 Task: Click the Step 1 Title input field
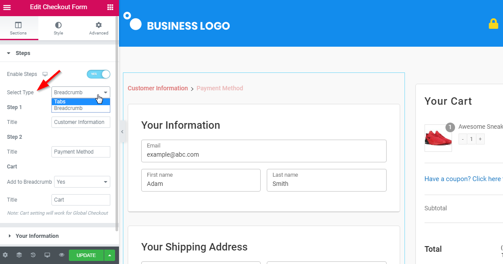pos(81,122)
